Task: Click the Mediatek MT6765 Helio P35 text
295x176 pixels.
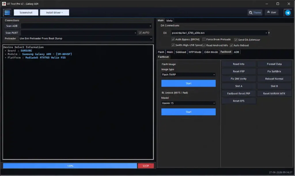Action: tap(45, 58)
